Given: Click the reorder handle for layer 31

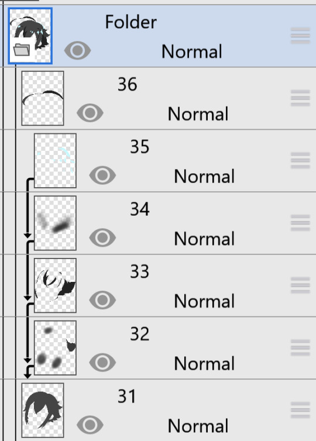Looking at the screenshot, I should coord(300,410).
